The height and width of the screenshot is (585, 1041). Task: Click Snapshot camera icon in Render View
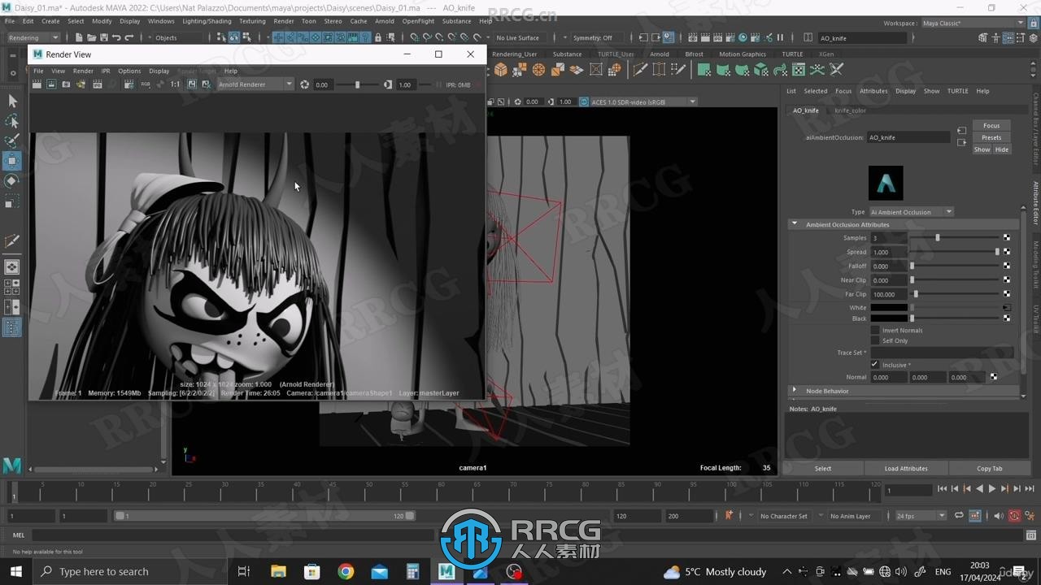[x=66, y=84]
